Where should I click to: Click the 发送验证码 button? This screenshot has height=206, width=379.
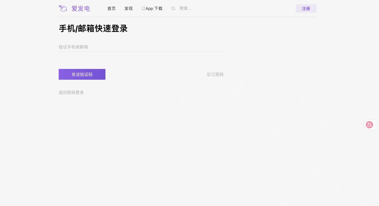click(x=82, y=74)
